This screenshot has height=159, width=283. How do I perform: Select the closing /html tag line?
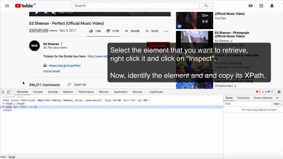[x=8, y=110]
